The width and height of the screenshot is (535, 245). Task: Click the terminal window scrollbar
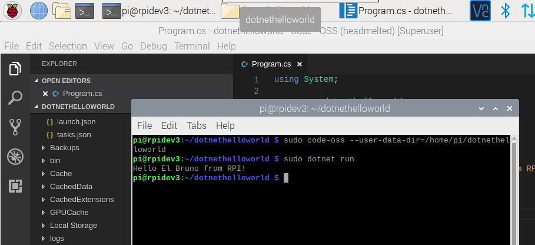pos(513,191)
